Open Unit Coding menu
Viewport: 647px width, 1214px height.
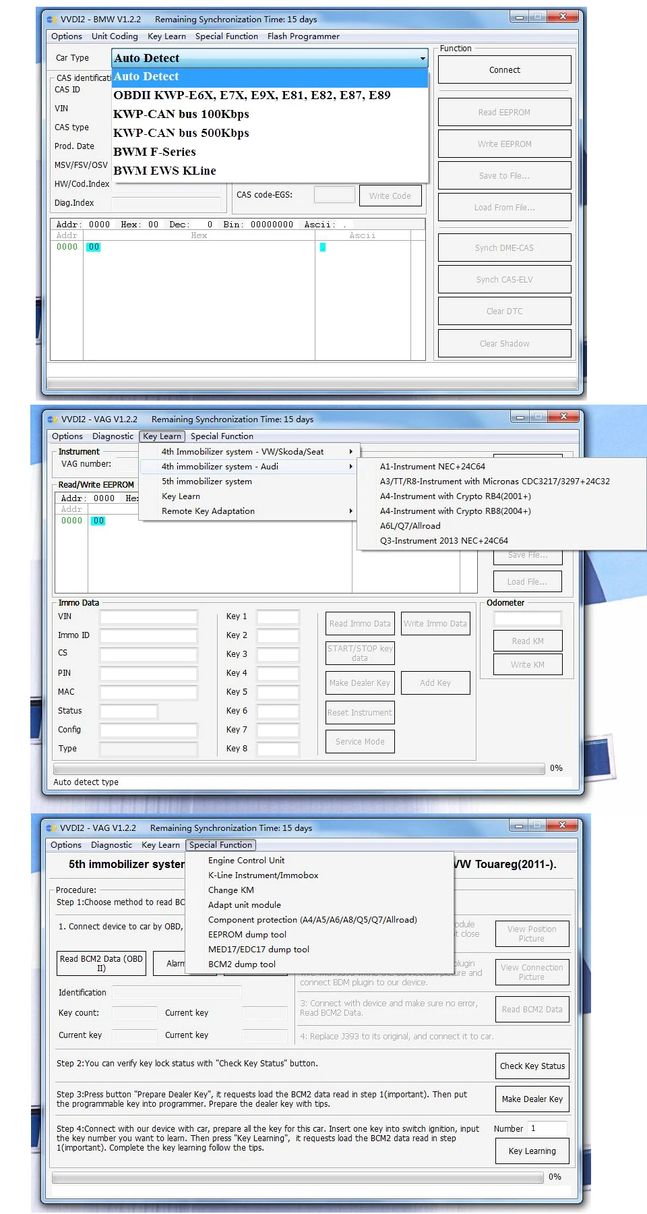coord(115,36)
